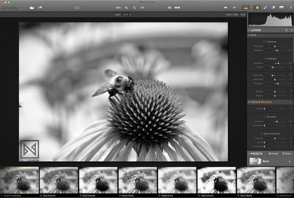Click the Midtones slider handle
The image size is (294, 198).
(x=275, y=80)
